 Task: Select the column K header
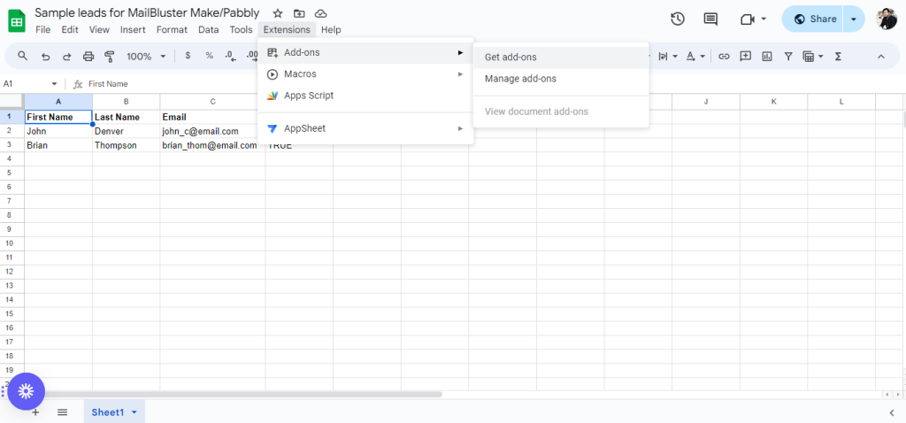click(x=773, y=102)
